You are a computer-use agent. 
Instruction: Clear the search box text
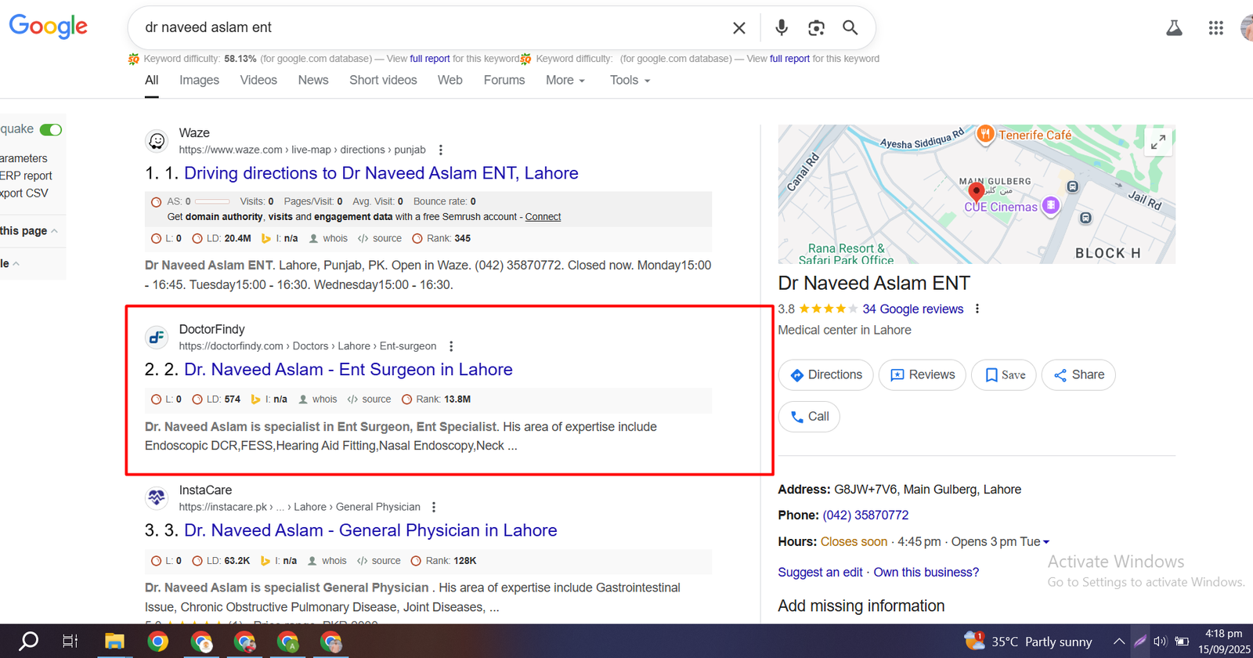click(x=738, y=28)
